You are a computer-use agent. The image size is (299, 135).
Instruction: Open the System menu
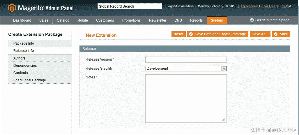point(217,20)
